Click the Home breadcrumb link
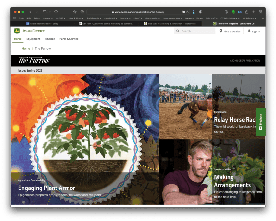 point(26,49)
